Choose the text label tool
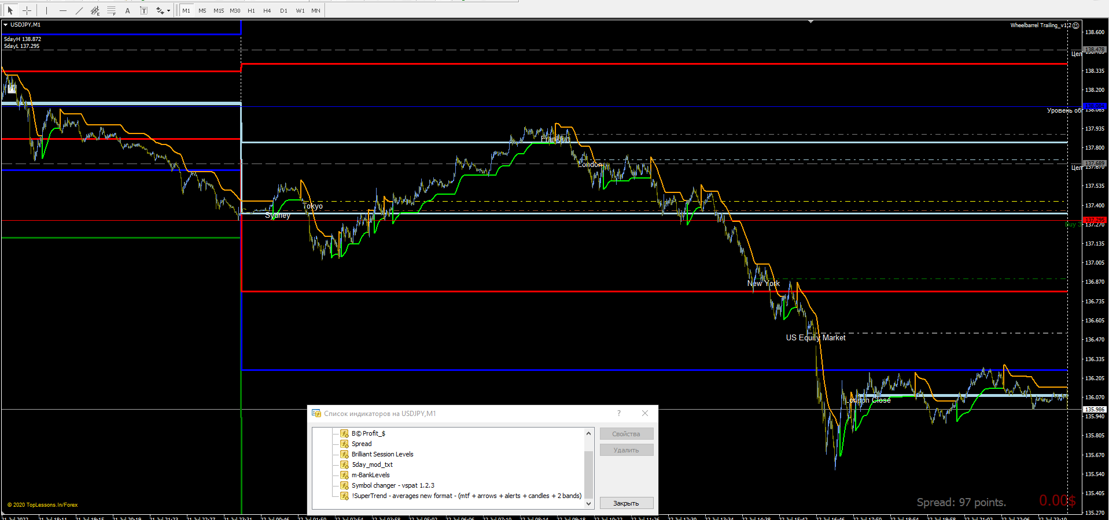Screen dimensions: 1109x520 click(x=144, y=10)
